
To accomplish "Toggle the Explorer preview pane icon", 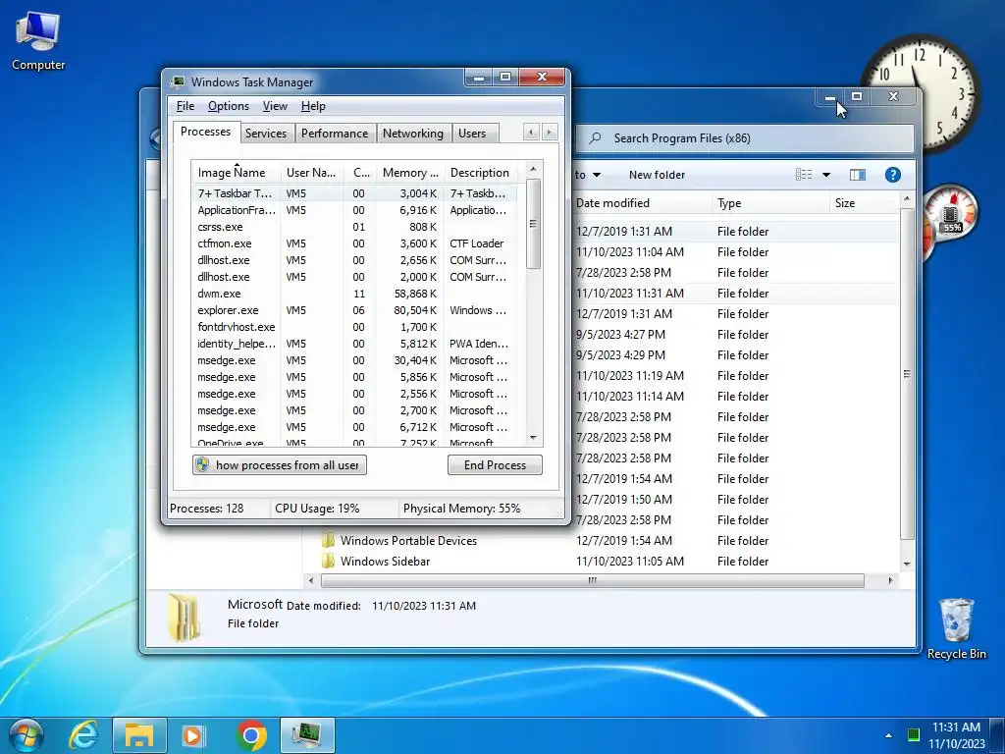I will tap(857, 175).
